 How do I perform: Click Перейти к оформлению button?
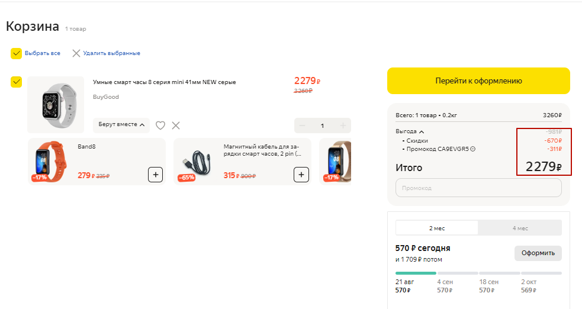(x=478, y=81)
